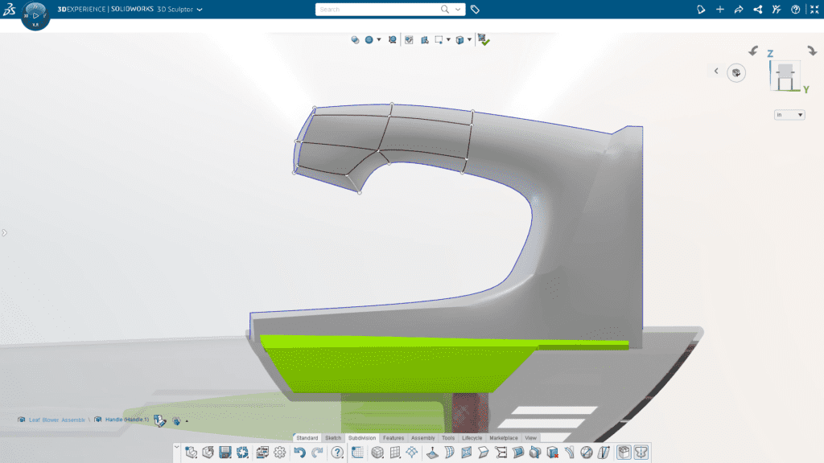
Task: Click the Undo arrow in bottom toolbar
Action: [x=299, y=453]
